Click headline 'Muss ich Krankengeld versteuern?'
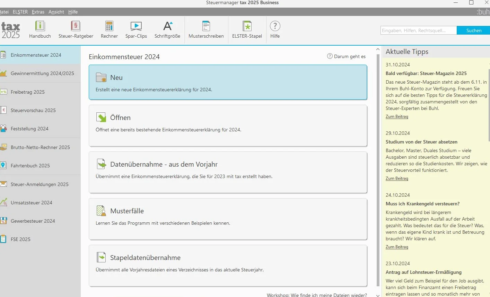Image resolution: width=490 pixels, height=297 pixels. [x=422, y=204]
